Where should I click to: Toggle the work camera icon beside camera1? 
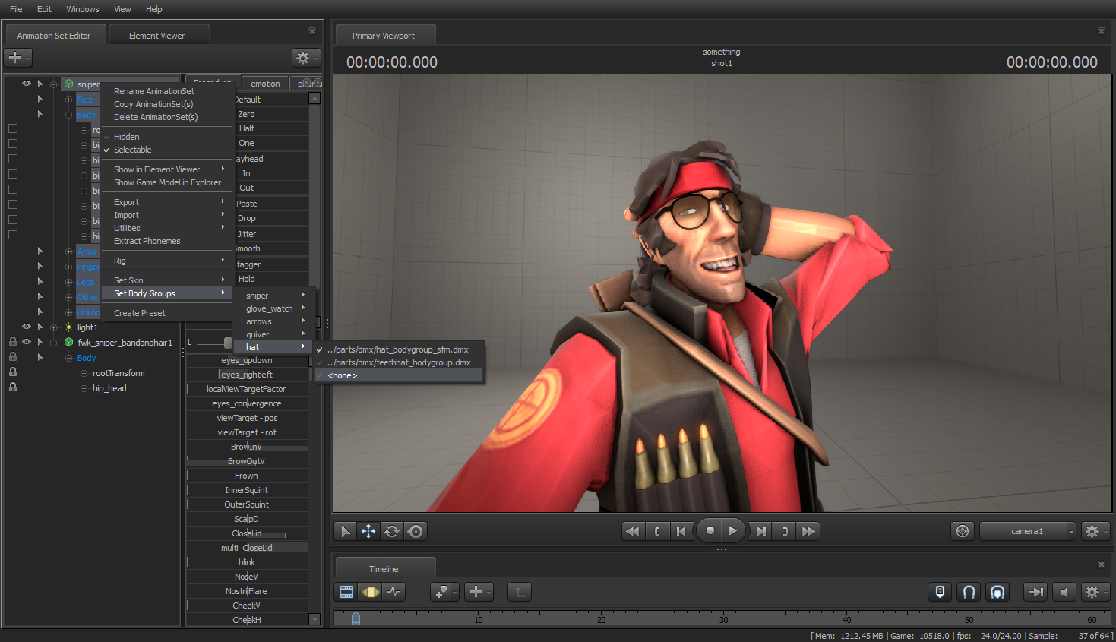point(963,531)
